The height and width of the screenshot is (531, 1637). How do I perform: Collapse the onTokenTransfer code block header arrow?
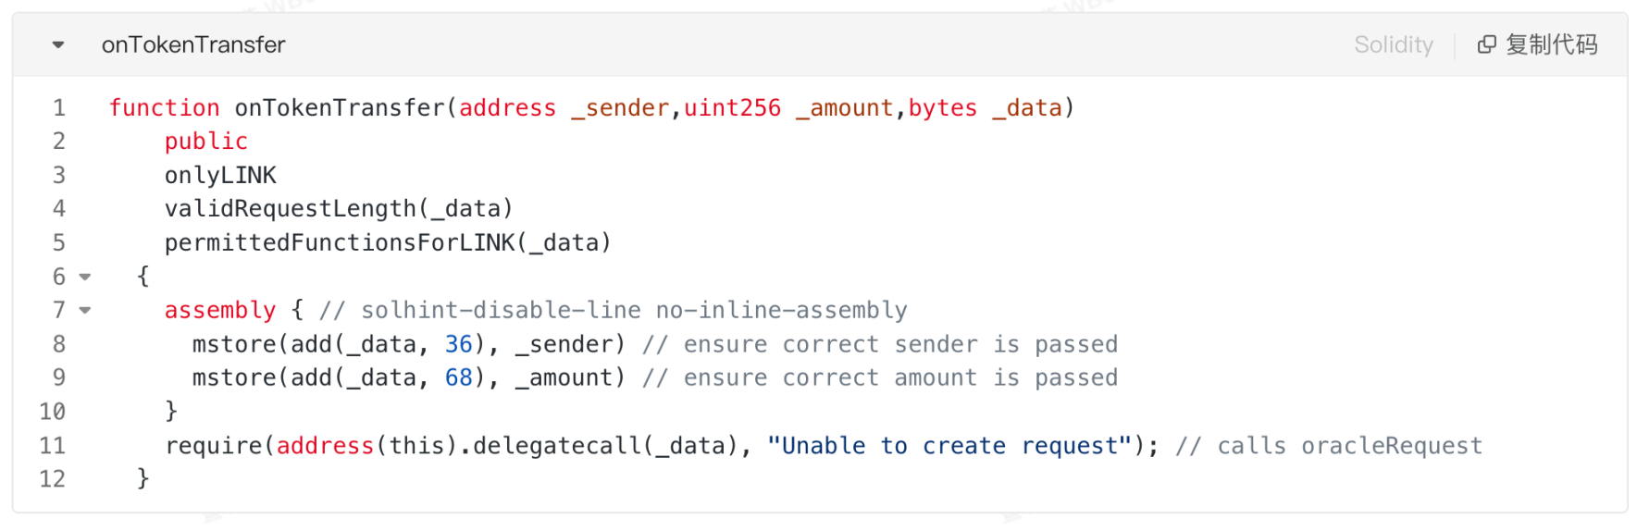58,44
